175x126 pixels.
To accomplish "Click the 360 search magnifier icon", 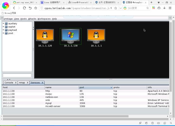I will tap(148, 8).
